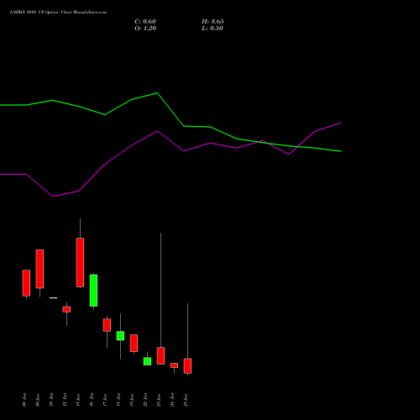Click the high value 'H: 3.65'
The width and height of the screenshot is (420, 420).
click(x=213, y=22)
